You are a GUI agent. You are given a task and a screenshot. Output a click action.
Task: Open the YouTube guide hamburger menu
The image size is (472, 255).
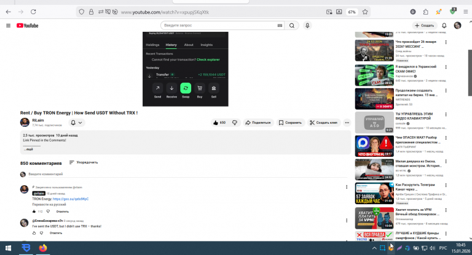(9, 26)
